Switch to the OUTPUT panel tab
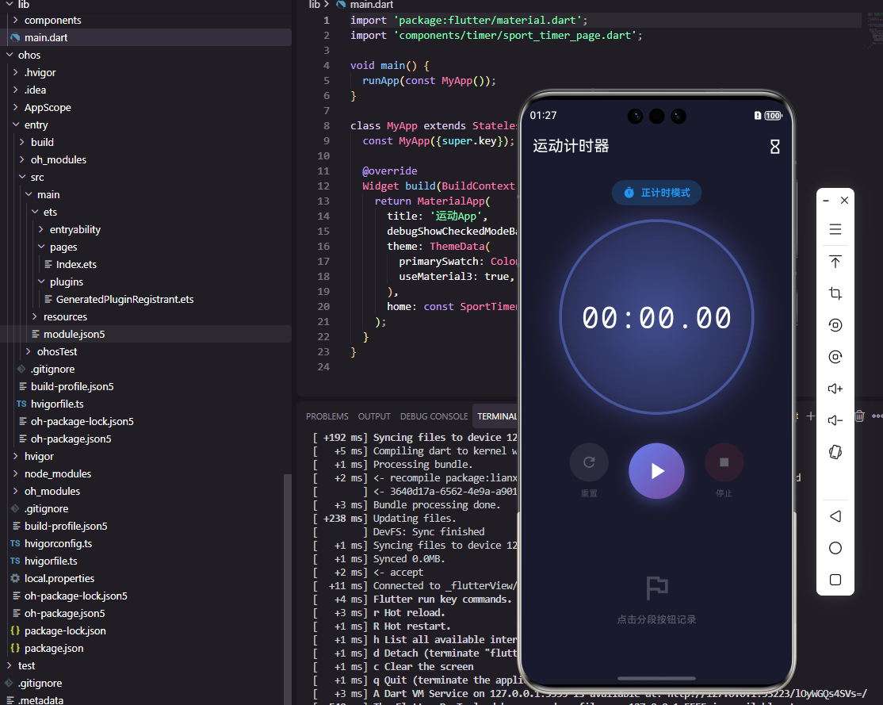The height and width of the screenshot is (705, 883). click(374, 416)
